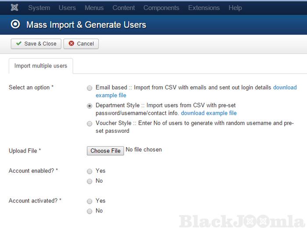Image resolution: width=307 pixels, height=230 pixels.
Task: Switch to Import multiple users tab
Action: 41,66
